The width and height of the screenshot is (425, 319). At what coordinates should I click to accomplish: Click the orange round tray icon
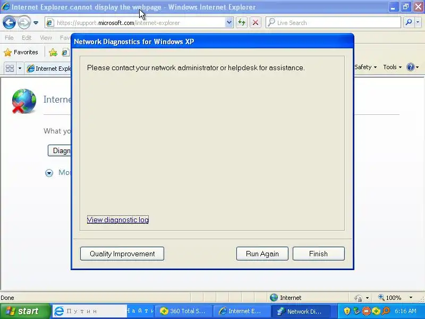366,311
